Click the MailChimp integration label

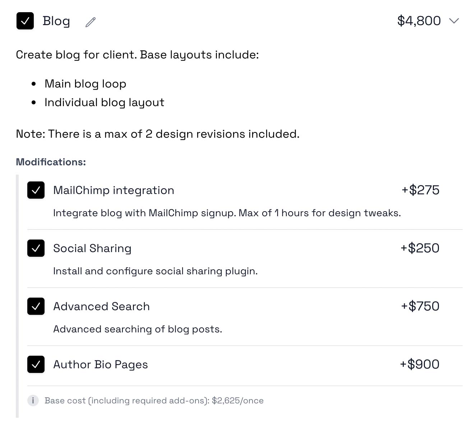click(114, 190)
